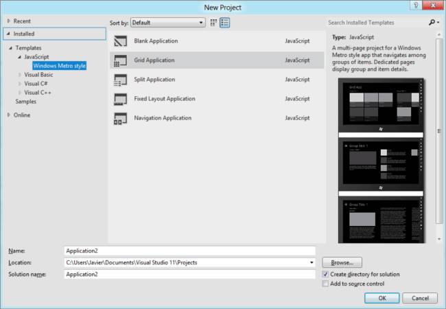Click the Split Application template icon
This screenshot has height=309, width=446.
(x=121, y=80)
